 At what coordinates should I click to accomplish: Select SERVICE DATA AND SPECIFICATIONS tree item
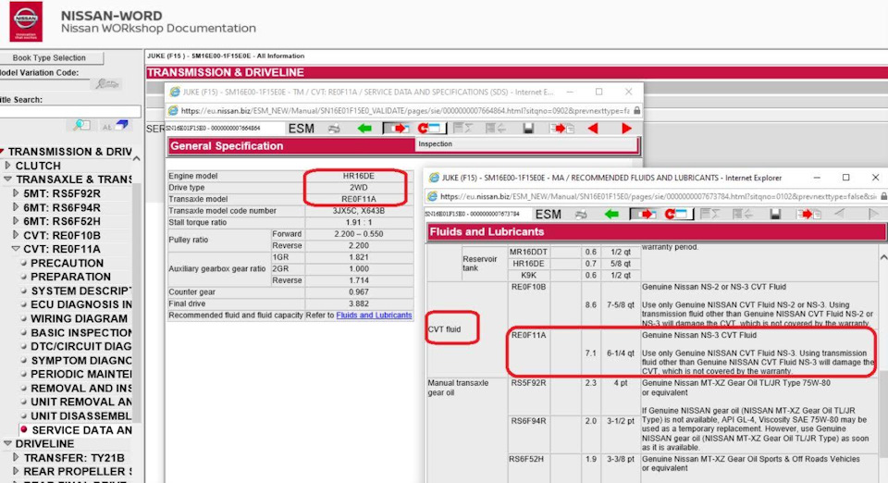(x=81, y=430)
